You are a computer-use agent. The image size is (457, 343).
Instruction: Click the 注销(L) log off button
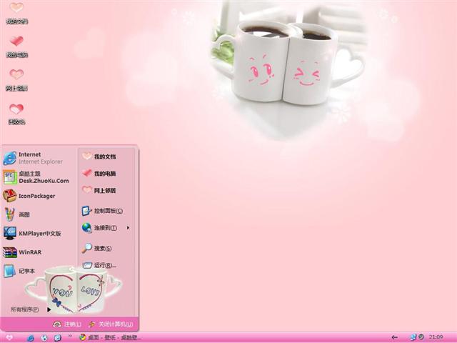(67, 324)
